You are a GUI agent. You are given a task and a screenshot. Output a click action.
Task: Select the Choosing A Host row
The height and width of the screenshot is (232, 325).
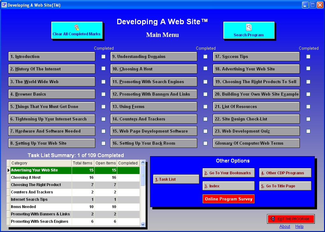75,178
